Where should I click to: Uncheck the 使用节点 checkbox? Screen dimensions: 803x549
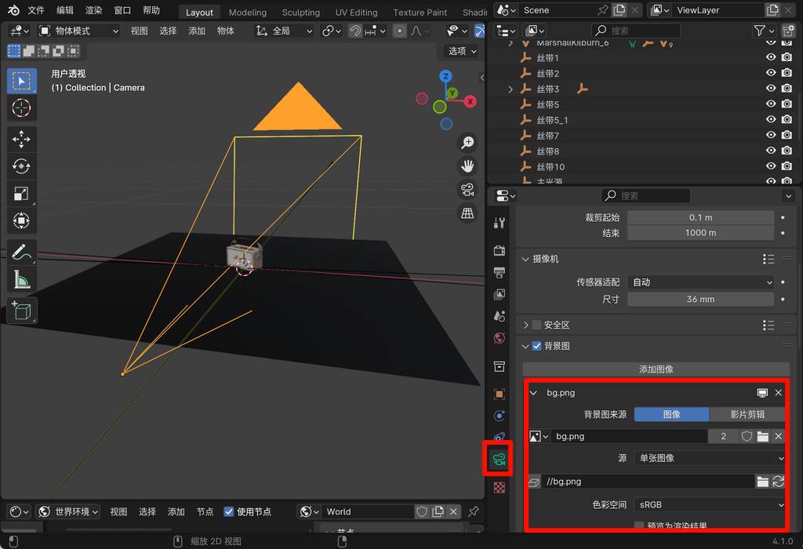coord(229,511)
